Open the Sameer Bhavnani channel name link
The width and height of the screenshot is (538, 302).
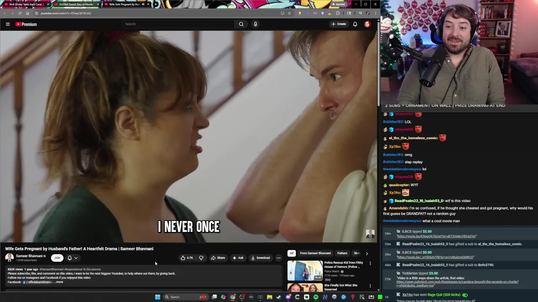[29, 256]
